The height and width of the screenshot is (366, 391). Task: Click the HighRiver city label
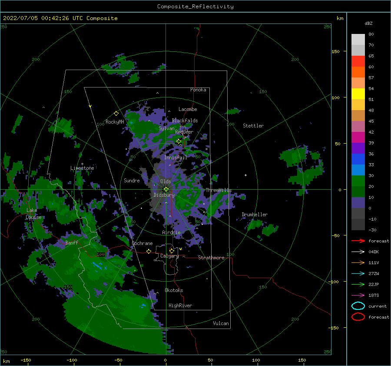point(180,306)
